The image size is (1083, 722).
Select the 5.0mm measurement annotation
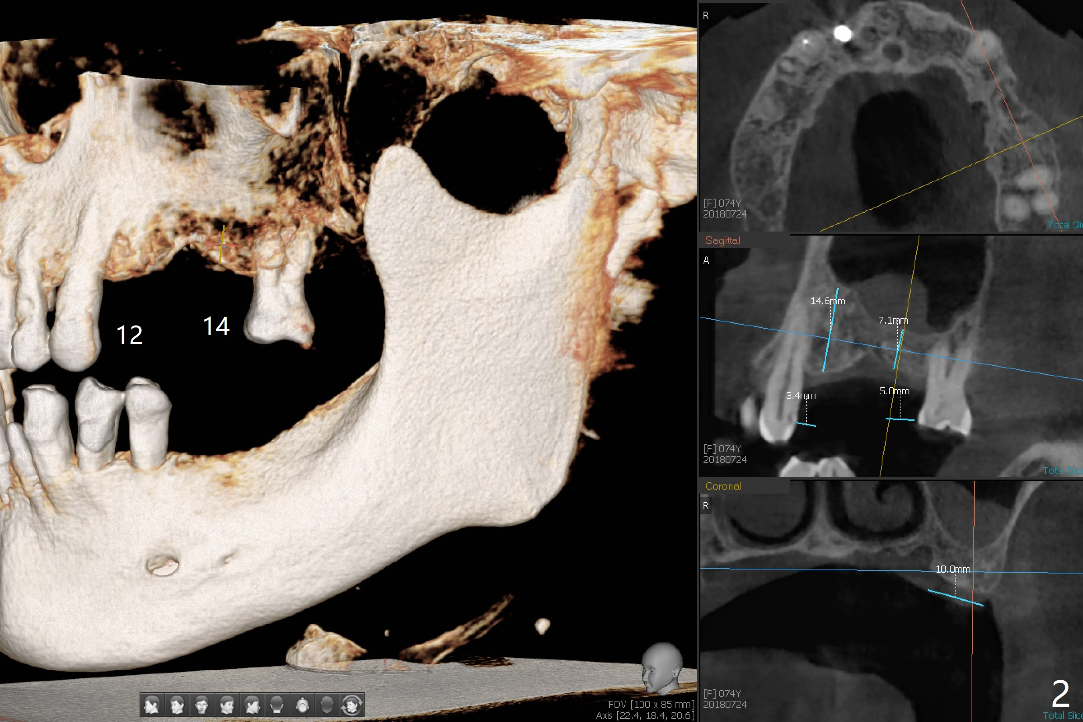click(x=894, y=391)
